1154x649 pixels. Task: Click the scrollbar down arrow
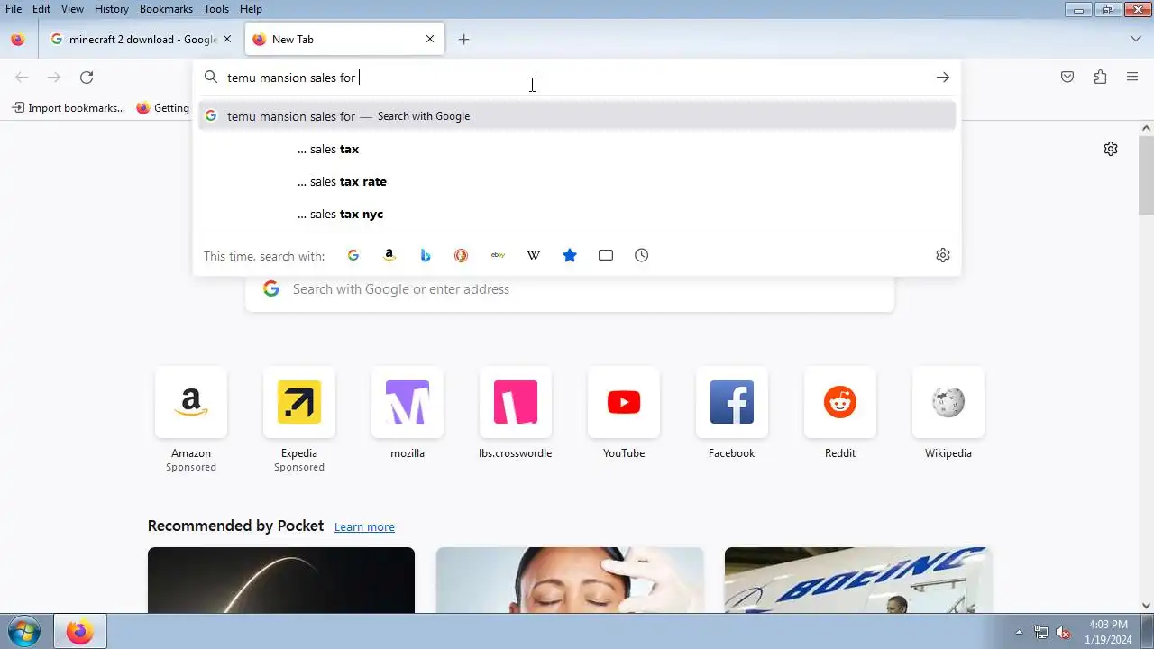tap(1146, 606)
